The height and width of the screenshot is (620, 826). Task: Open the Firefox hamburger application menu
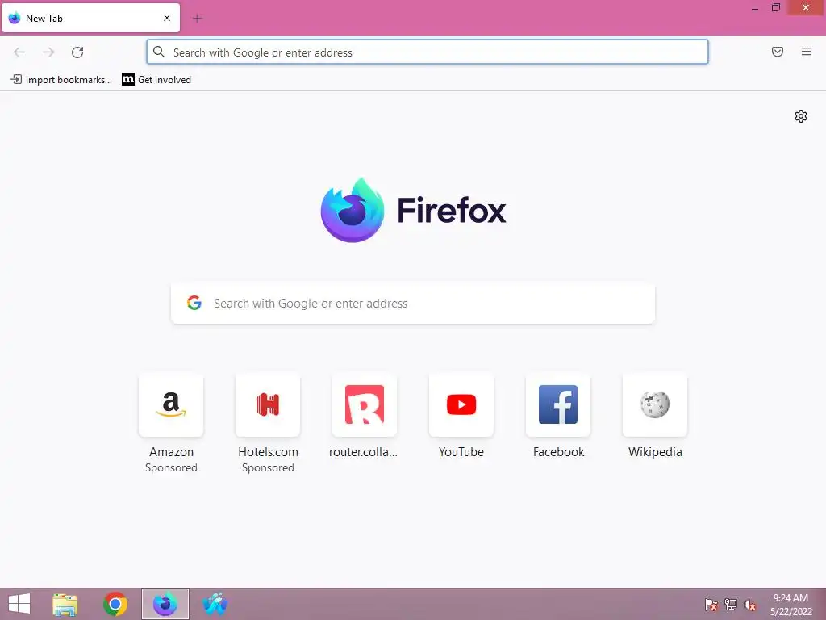click(x=807, y=52)
